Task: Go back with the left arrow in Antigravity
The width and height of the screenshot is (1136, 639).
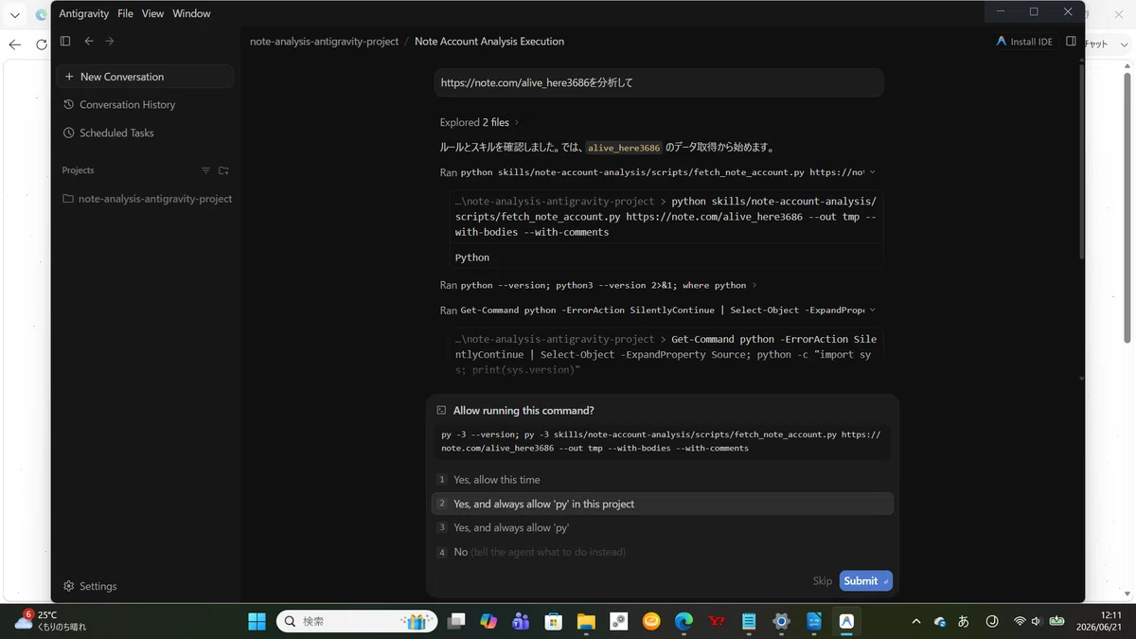Action: pos(89,41)
